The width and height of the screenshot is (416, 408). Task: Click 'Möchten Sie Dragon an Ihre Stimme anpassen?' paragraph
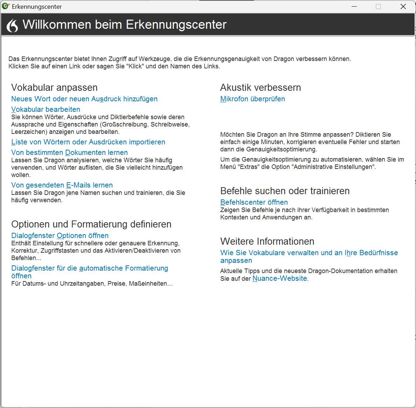310,142
